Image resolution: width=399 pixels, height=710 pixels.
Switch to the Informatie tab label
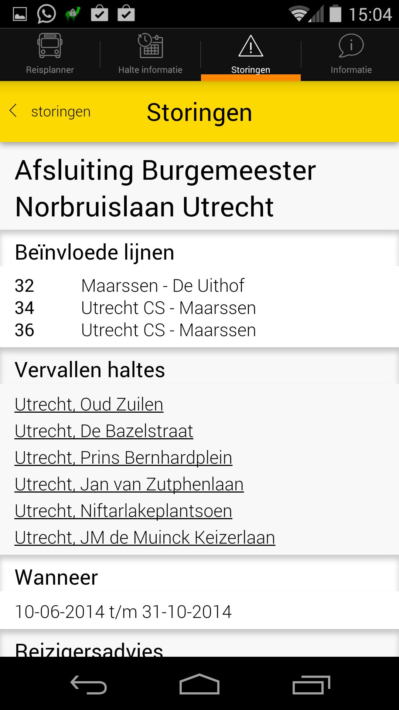tap(351, 70)
